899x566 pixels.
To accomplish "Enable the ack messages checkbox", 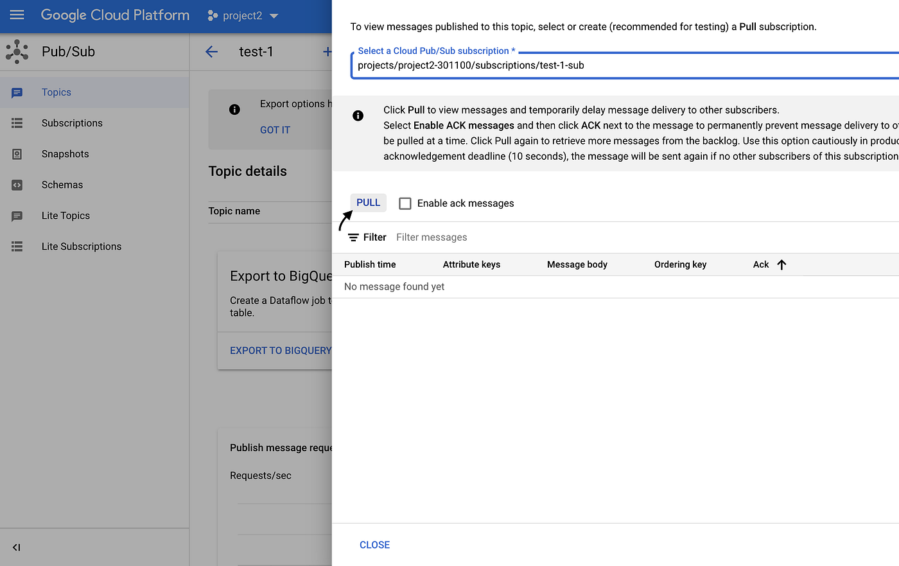I will point(405,203).
